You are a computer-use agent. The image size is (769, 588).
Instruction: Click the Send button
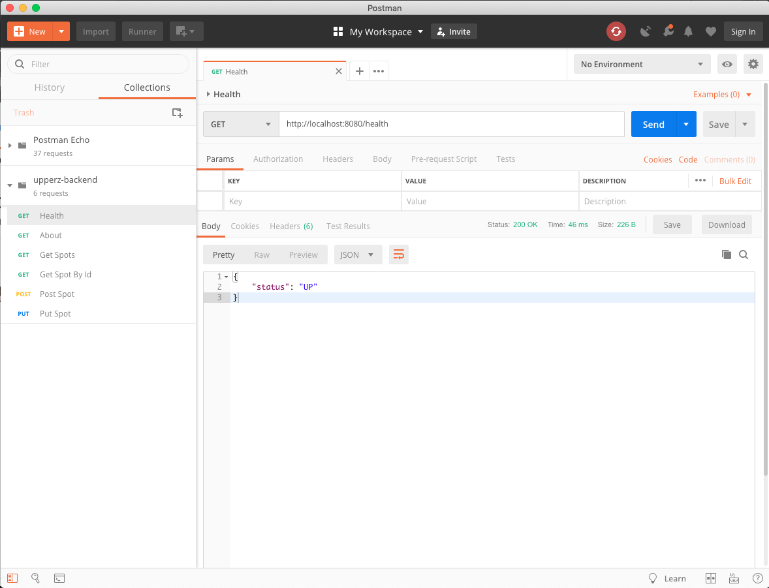[653, 124]
